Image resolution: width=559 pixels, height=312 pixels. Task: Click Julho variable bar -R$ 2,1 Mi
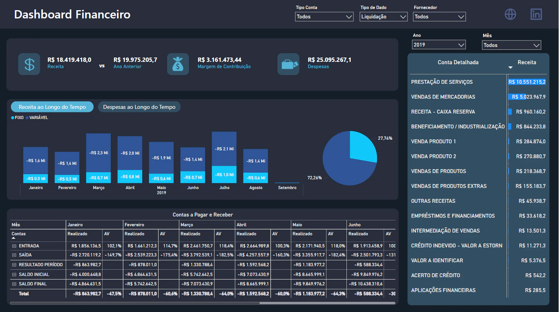(x=224, y=149)
